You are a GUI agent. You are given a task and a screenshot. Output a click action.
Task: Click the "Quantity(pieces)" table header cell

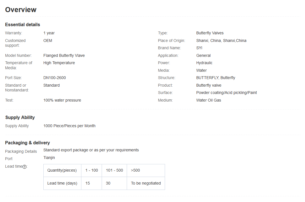(x=62, y=170)
